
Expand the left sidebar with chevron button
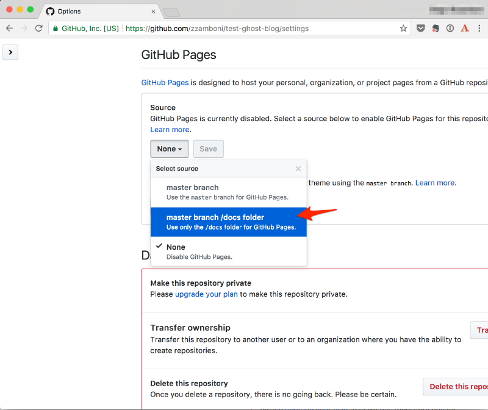[x=10, y=52]
